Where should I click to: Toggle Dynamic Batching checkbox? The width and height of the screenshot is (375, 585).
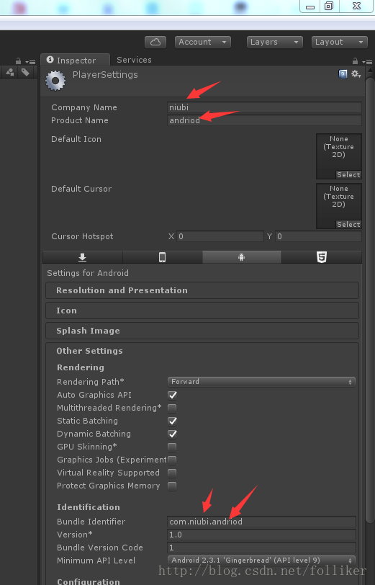(x=172, y=434)
